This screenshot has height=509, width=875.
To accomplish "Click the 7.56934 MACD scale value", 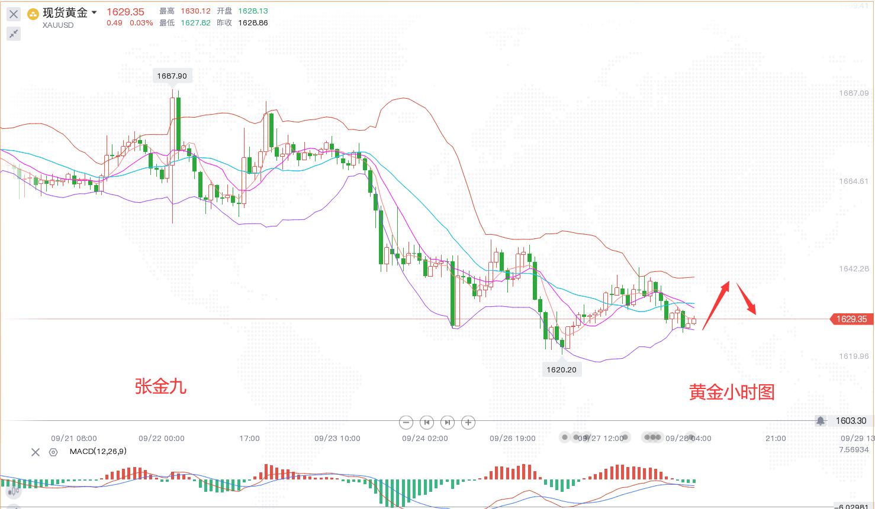I will (854, 450).
